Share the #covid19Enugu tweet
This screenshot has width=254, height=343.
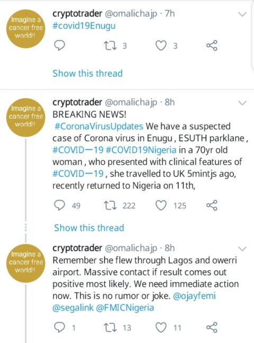coord(212,46)
